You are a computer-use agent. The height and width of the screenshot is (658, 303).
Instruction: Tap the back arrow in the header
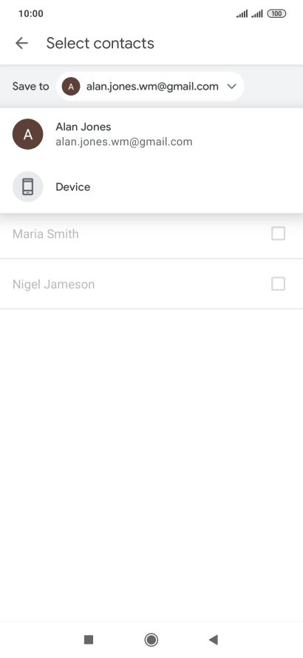coord(21,43)
